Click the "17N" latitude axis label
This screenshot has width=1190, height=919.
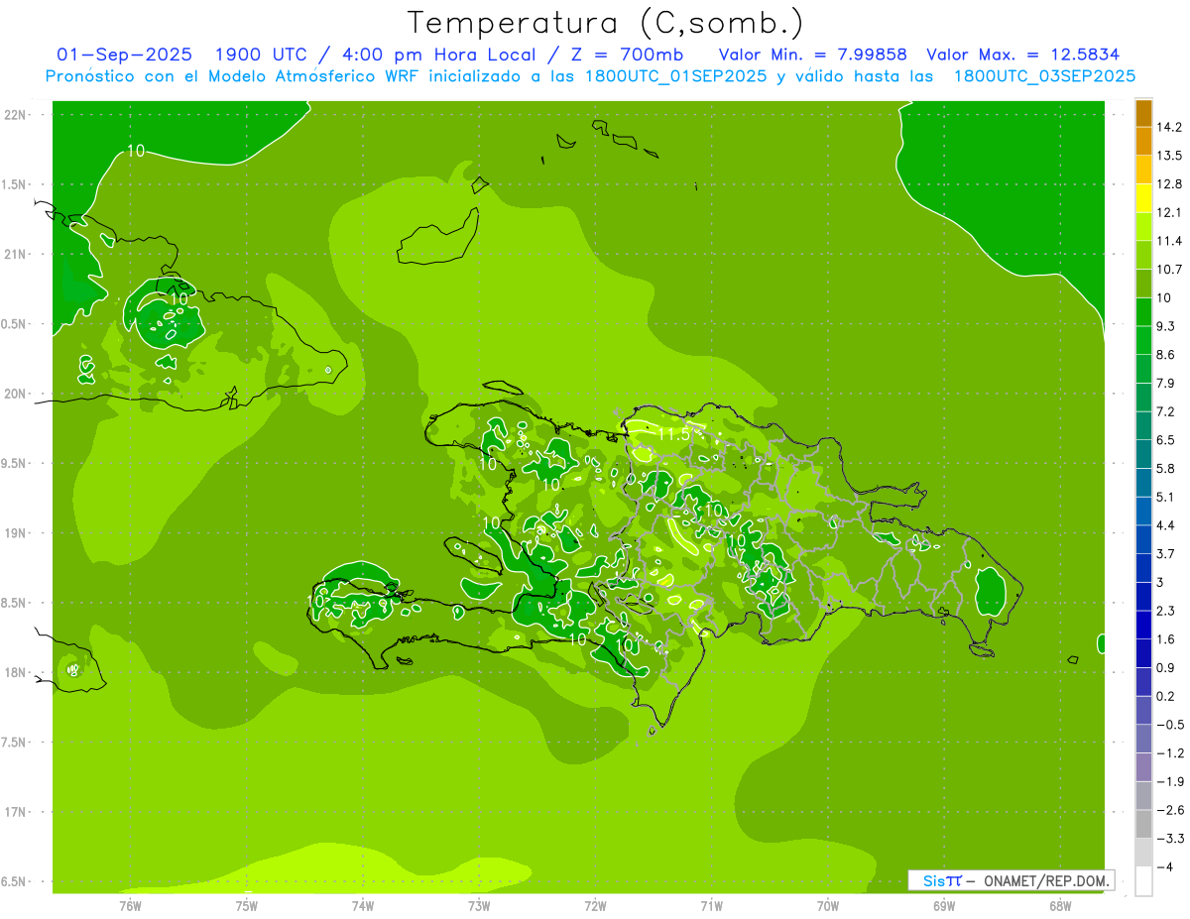[16, 812]
